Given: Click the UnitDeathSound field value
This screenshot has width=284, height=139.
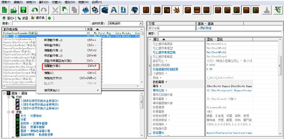Looking at the screenshot, I should pyautogui.click(x=217, y=57).
